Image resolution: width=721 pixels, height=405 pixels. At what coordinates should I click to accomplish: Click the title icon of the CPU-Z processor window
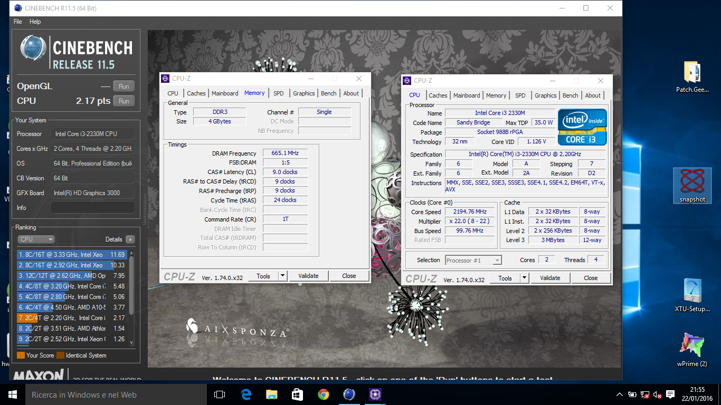tap(407, 81)
